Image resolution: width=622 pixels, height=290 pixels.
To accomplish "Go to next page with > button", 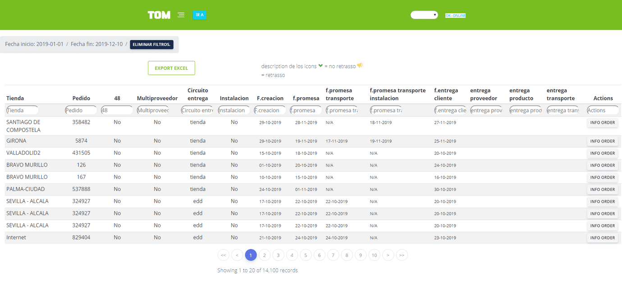I will pos(388,255).
